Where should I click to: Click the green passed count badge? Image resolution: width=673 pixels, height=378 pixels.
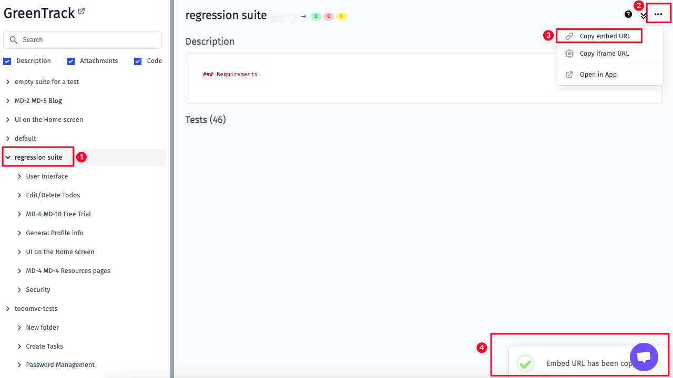[x=315, y=16]
